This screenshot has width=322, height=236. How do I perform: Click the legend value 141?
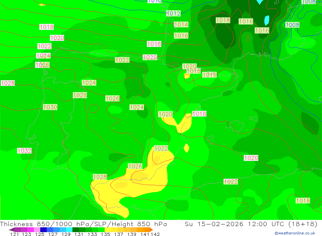tap(145, 234)
